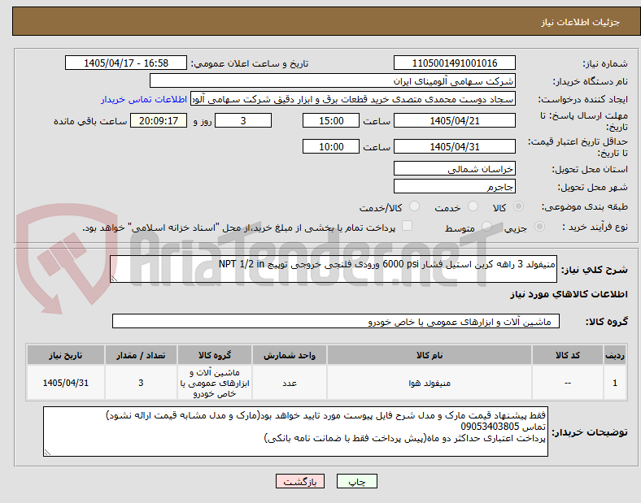The width and height of the screenshot is (641, 503).
Task: Select the خدمت radio button
Action: (473, 206)
